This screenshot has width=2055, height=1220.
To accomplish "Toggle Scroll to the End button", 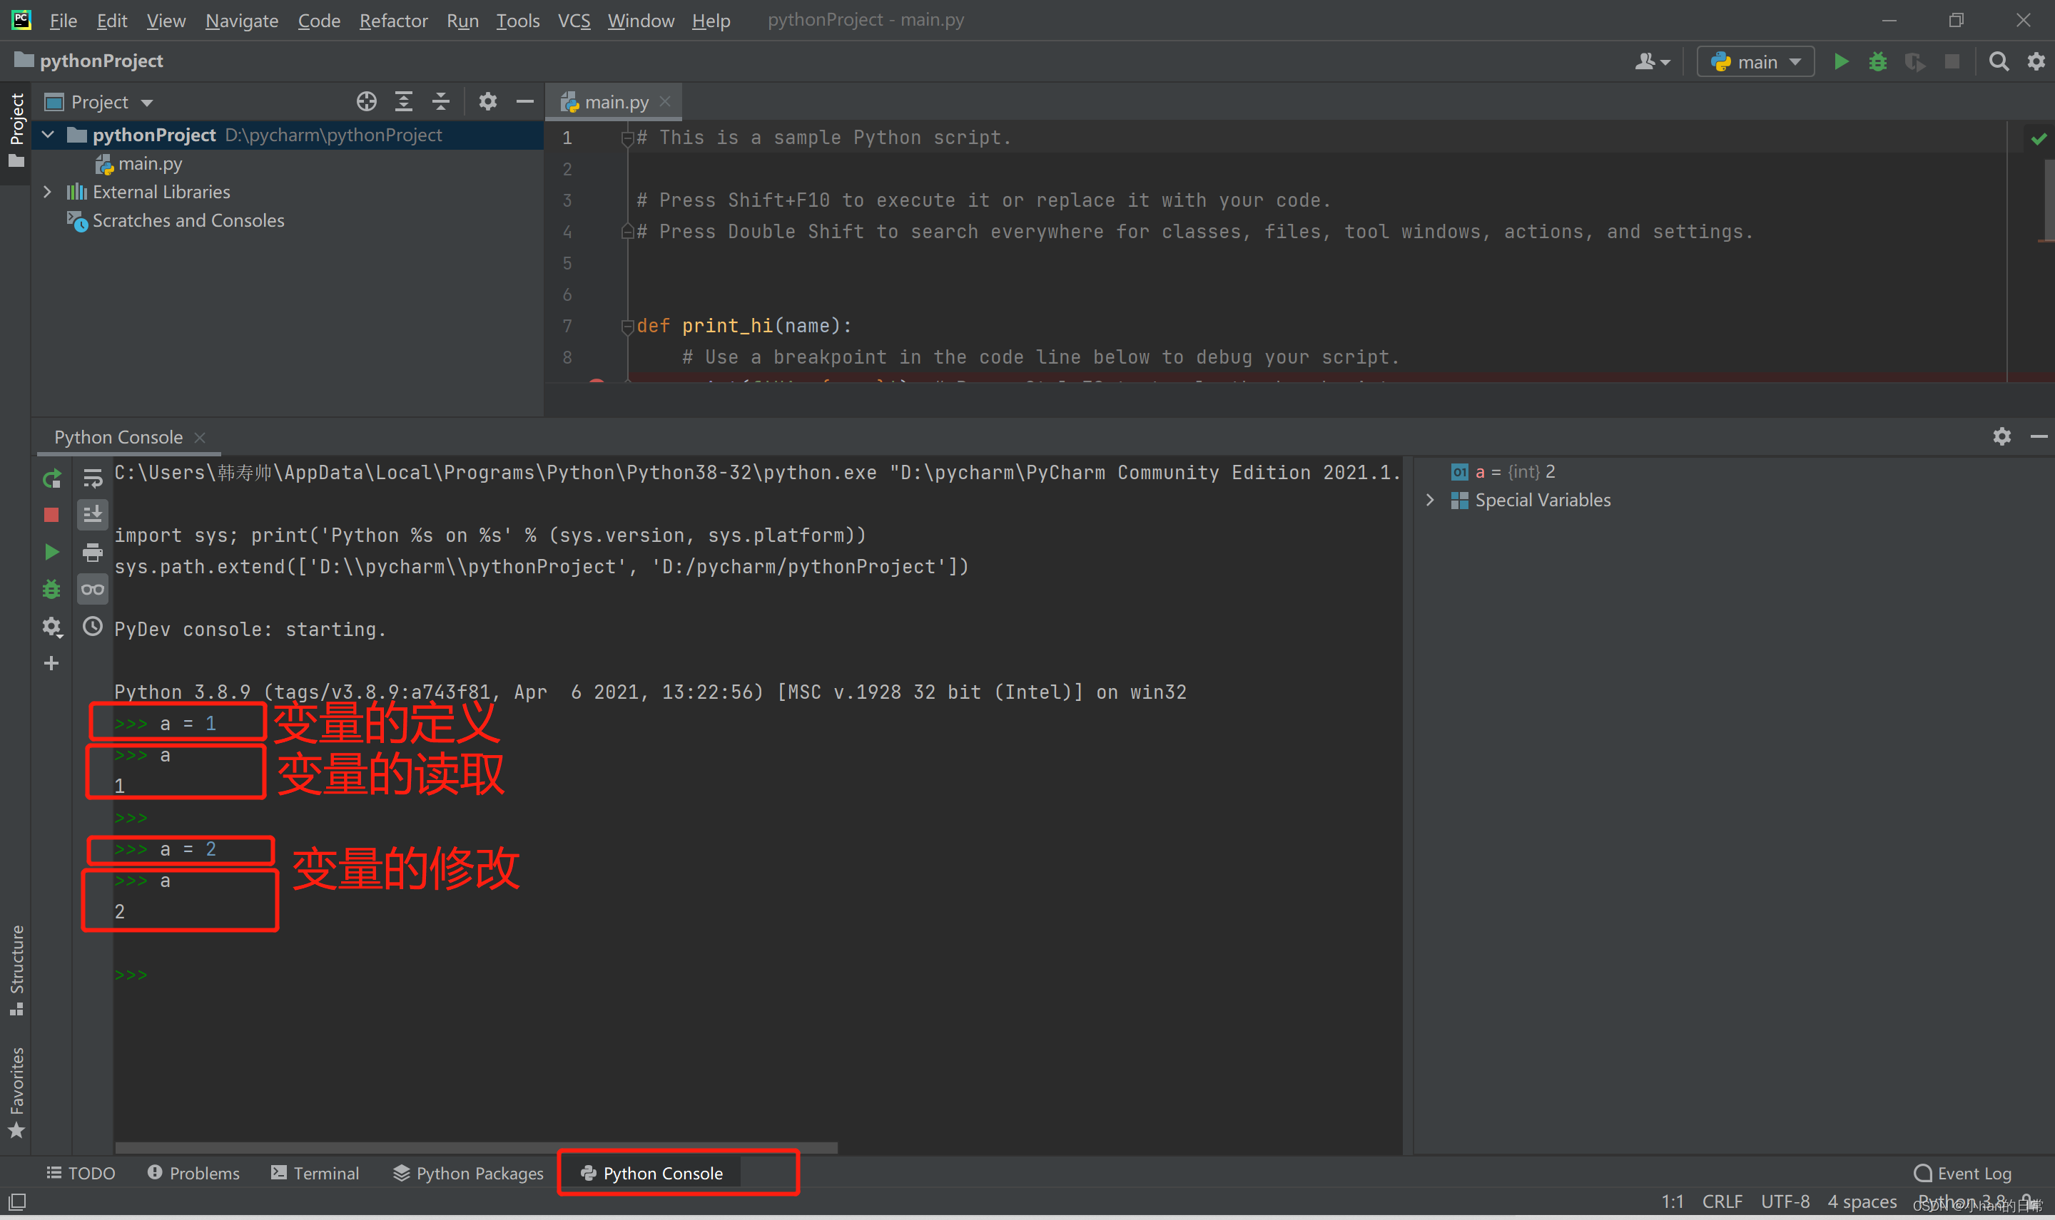I will [92, 515].
